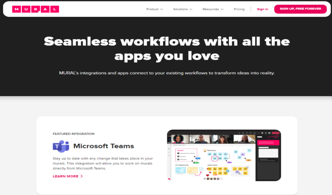Click the Featured Integration label

[73, 134]
